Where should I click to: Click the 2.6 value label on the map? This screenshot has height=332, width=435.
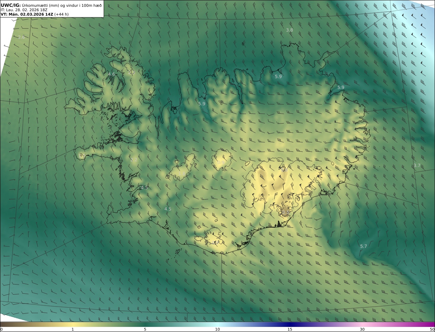21,37
